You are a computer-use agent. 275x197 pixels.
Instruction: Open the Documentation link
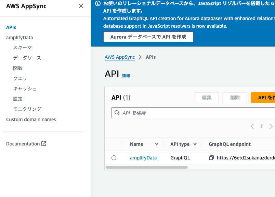[x=23, y=144]
